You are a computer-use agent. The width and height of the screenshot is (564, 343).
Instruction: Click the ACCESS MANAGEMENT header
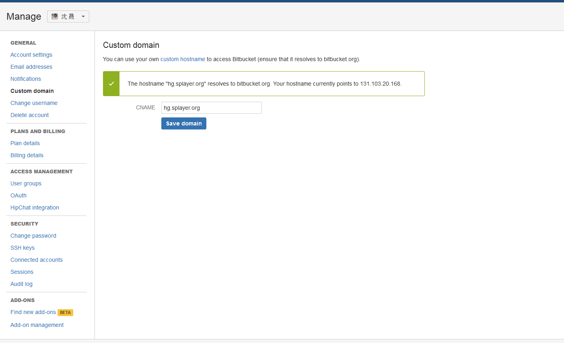[41, 171]
